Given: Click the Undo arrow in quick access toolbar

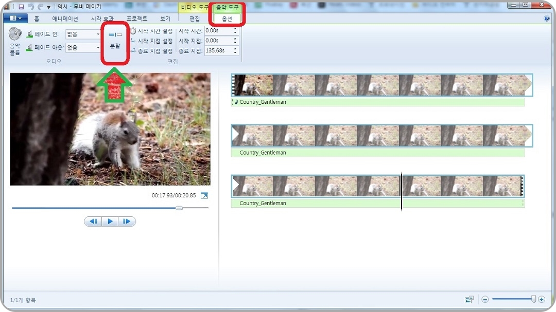Looking at the screenshot, I should click(31, 6).
